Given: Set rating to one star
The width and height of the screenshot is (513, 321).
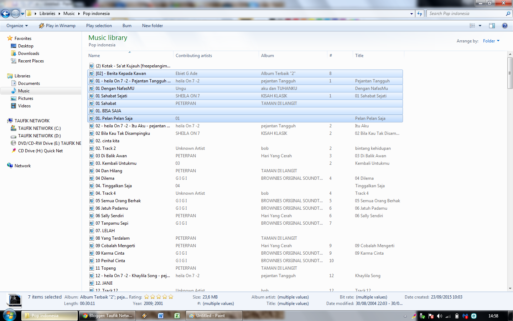Looking at the screenshot, I should click(x=146, y=297).
